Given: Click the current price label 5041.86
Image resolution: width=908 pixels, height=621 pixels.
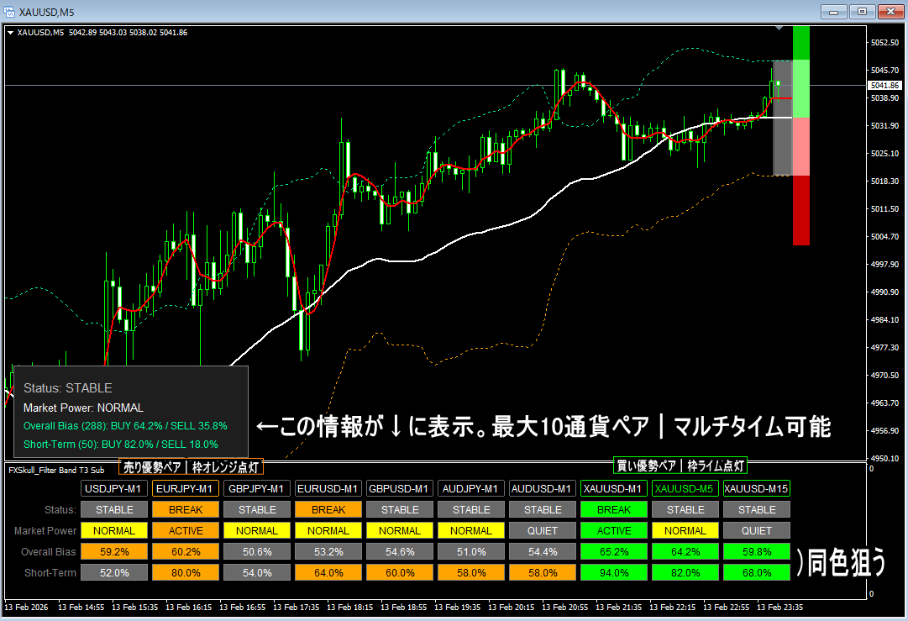Looking at the screenshot, I should tap(885, 86).
